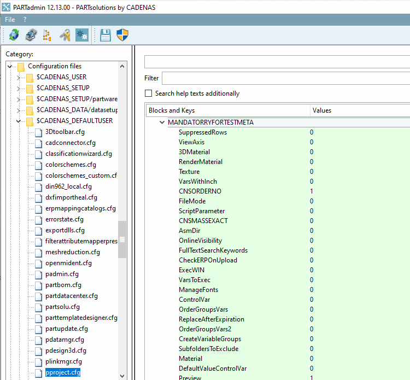Select the DefaultValueControlVar key

[x=213, y=369]
